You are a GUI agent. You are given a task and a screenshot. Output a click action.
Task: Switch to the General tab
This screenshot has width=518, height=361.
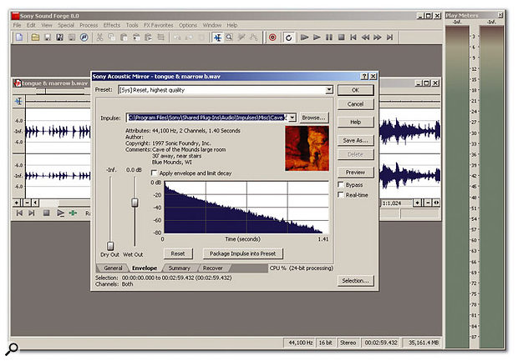pos(113,268)
